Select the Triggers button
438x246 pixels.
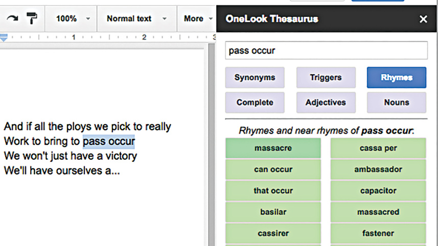point(326,78)
